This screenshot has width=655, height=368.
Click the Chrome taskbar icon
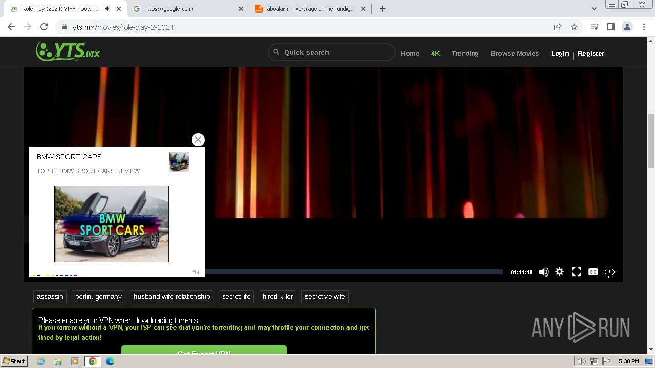[93, 361]
